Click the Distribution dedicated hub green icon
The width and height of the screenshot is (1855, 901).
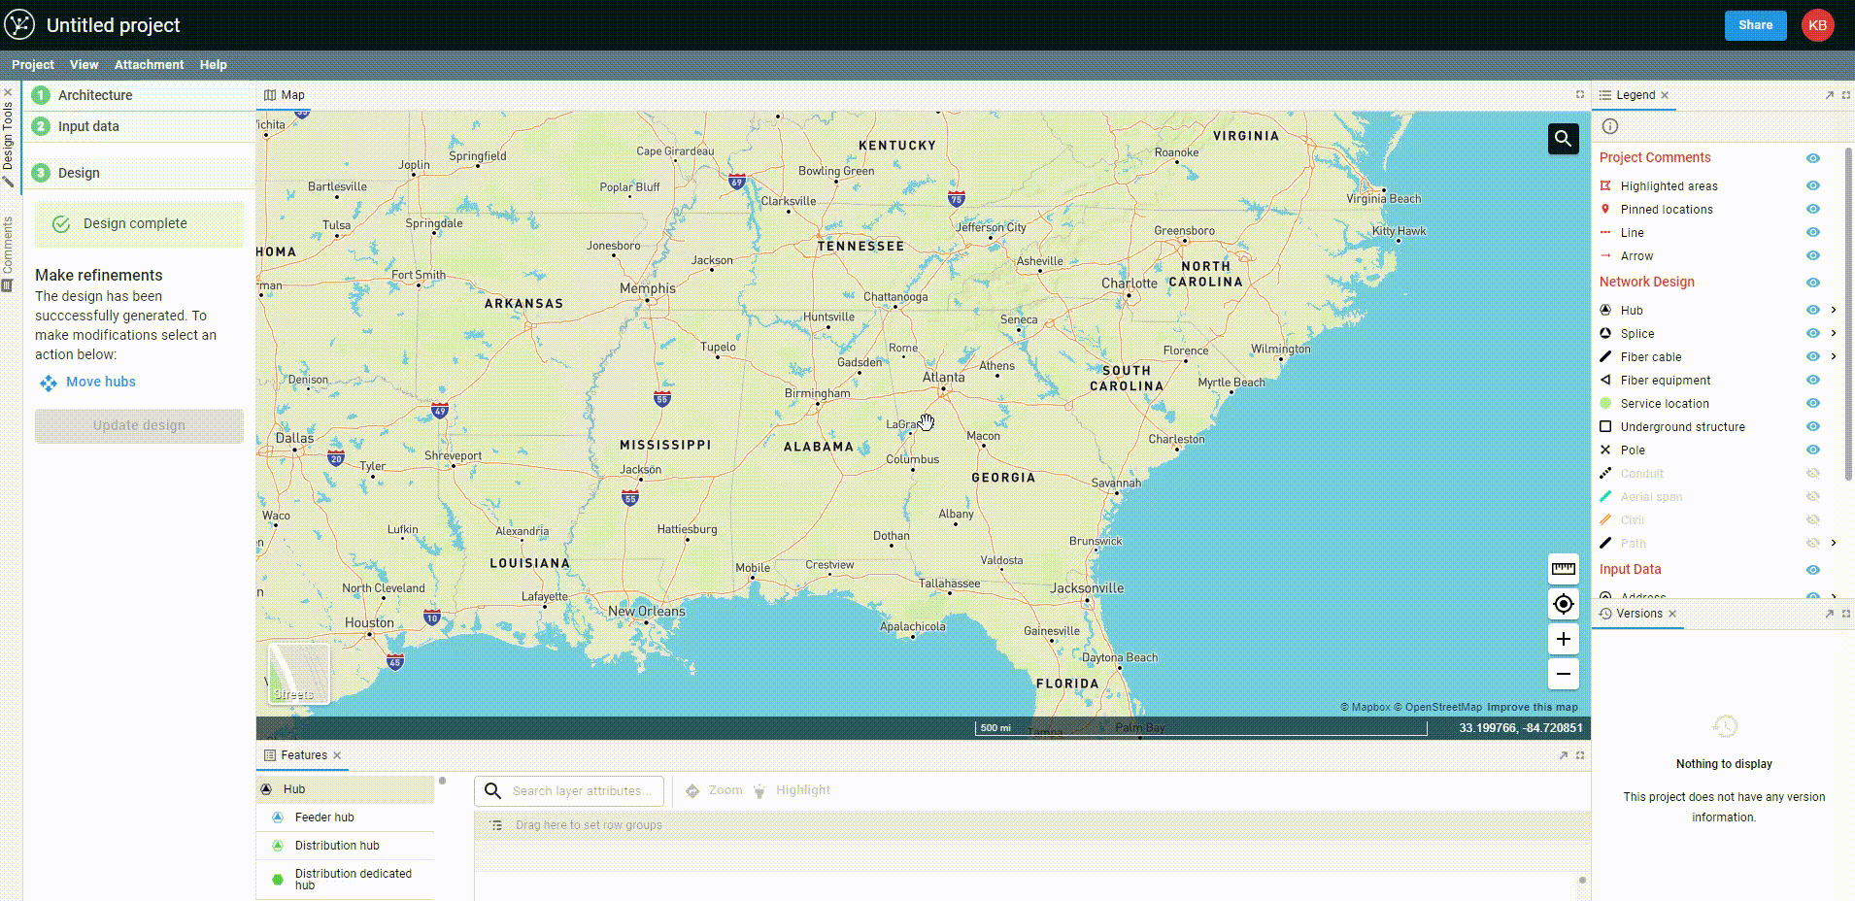coord(277,880)
